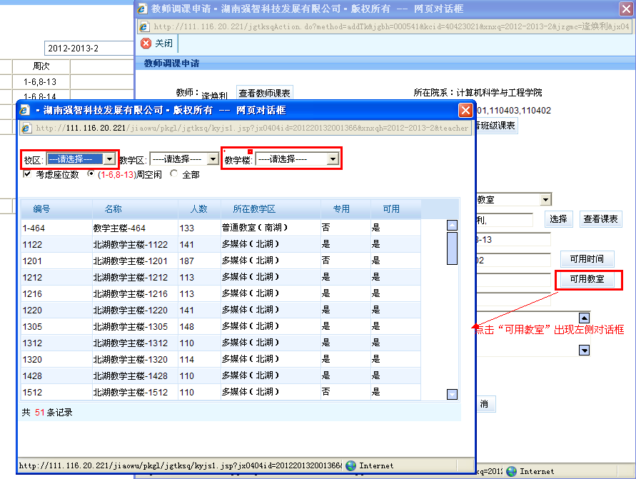Select row 北湖教学主楼-1305 in the table
The image size is (636, 479).
pyautogui.click(x=130, y=326)
